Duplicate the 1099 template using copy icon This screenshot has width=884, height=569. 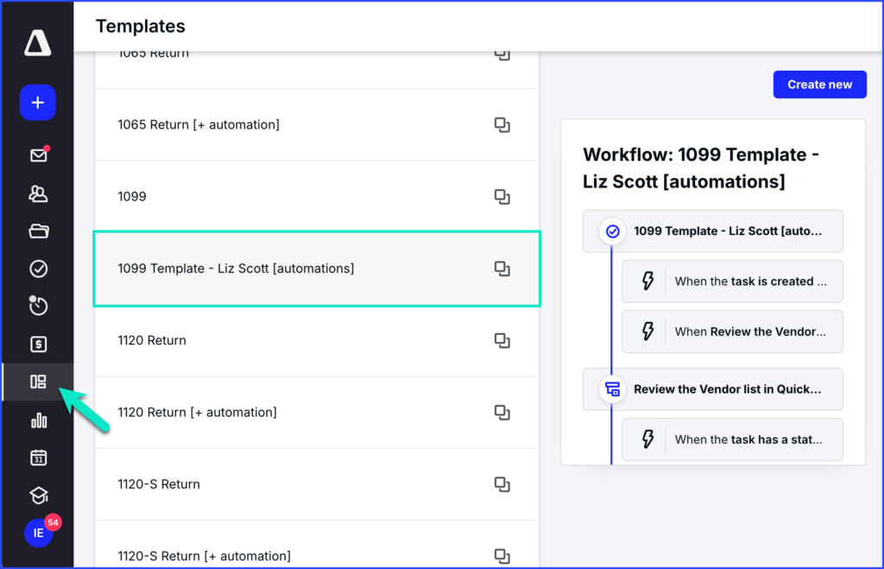coord(502,197)
